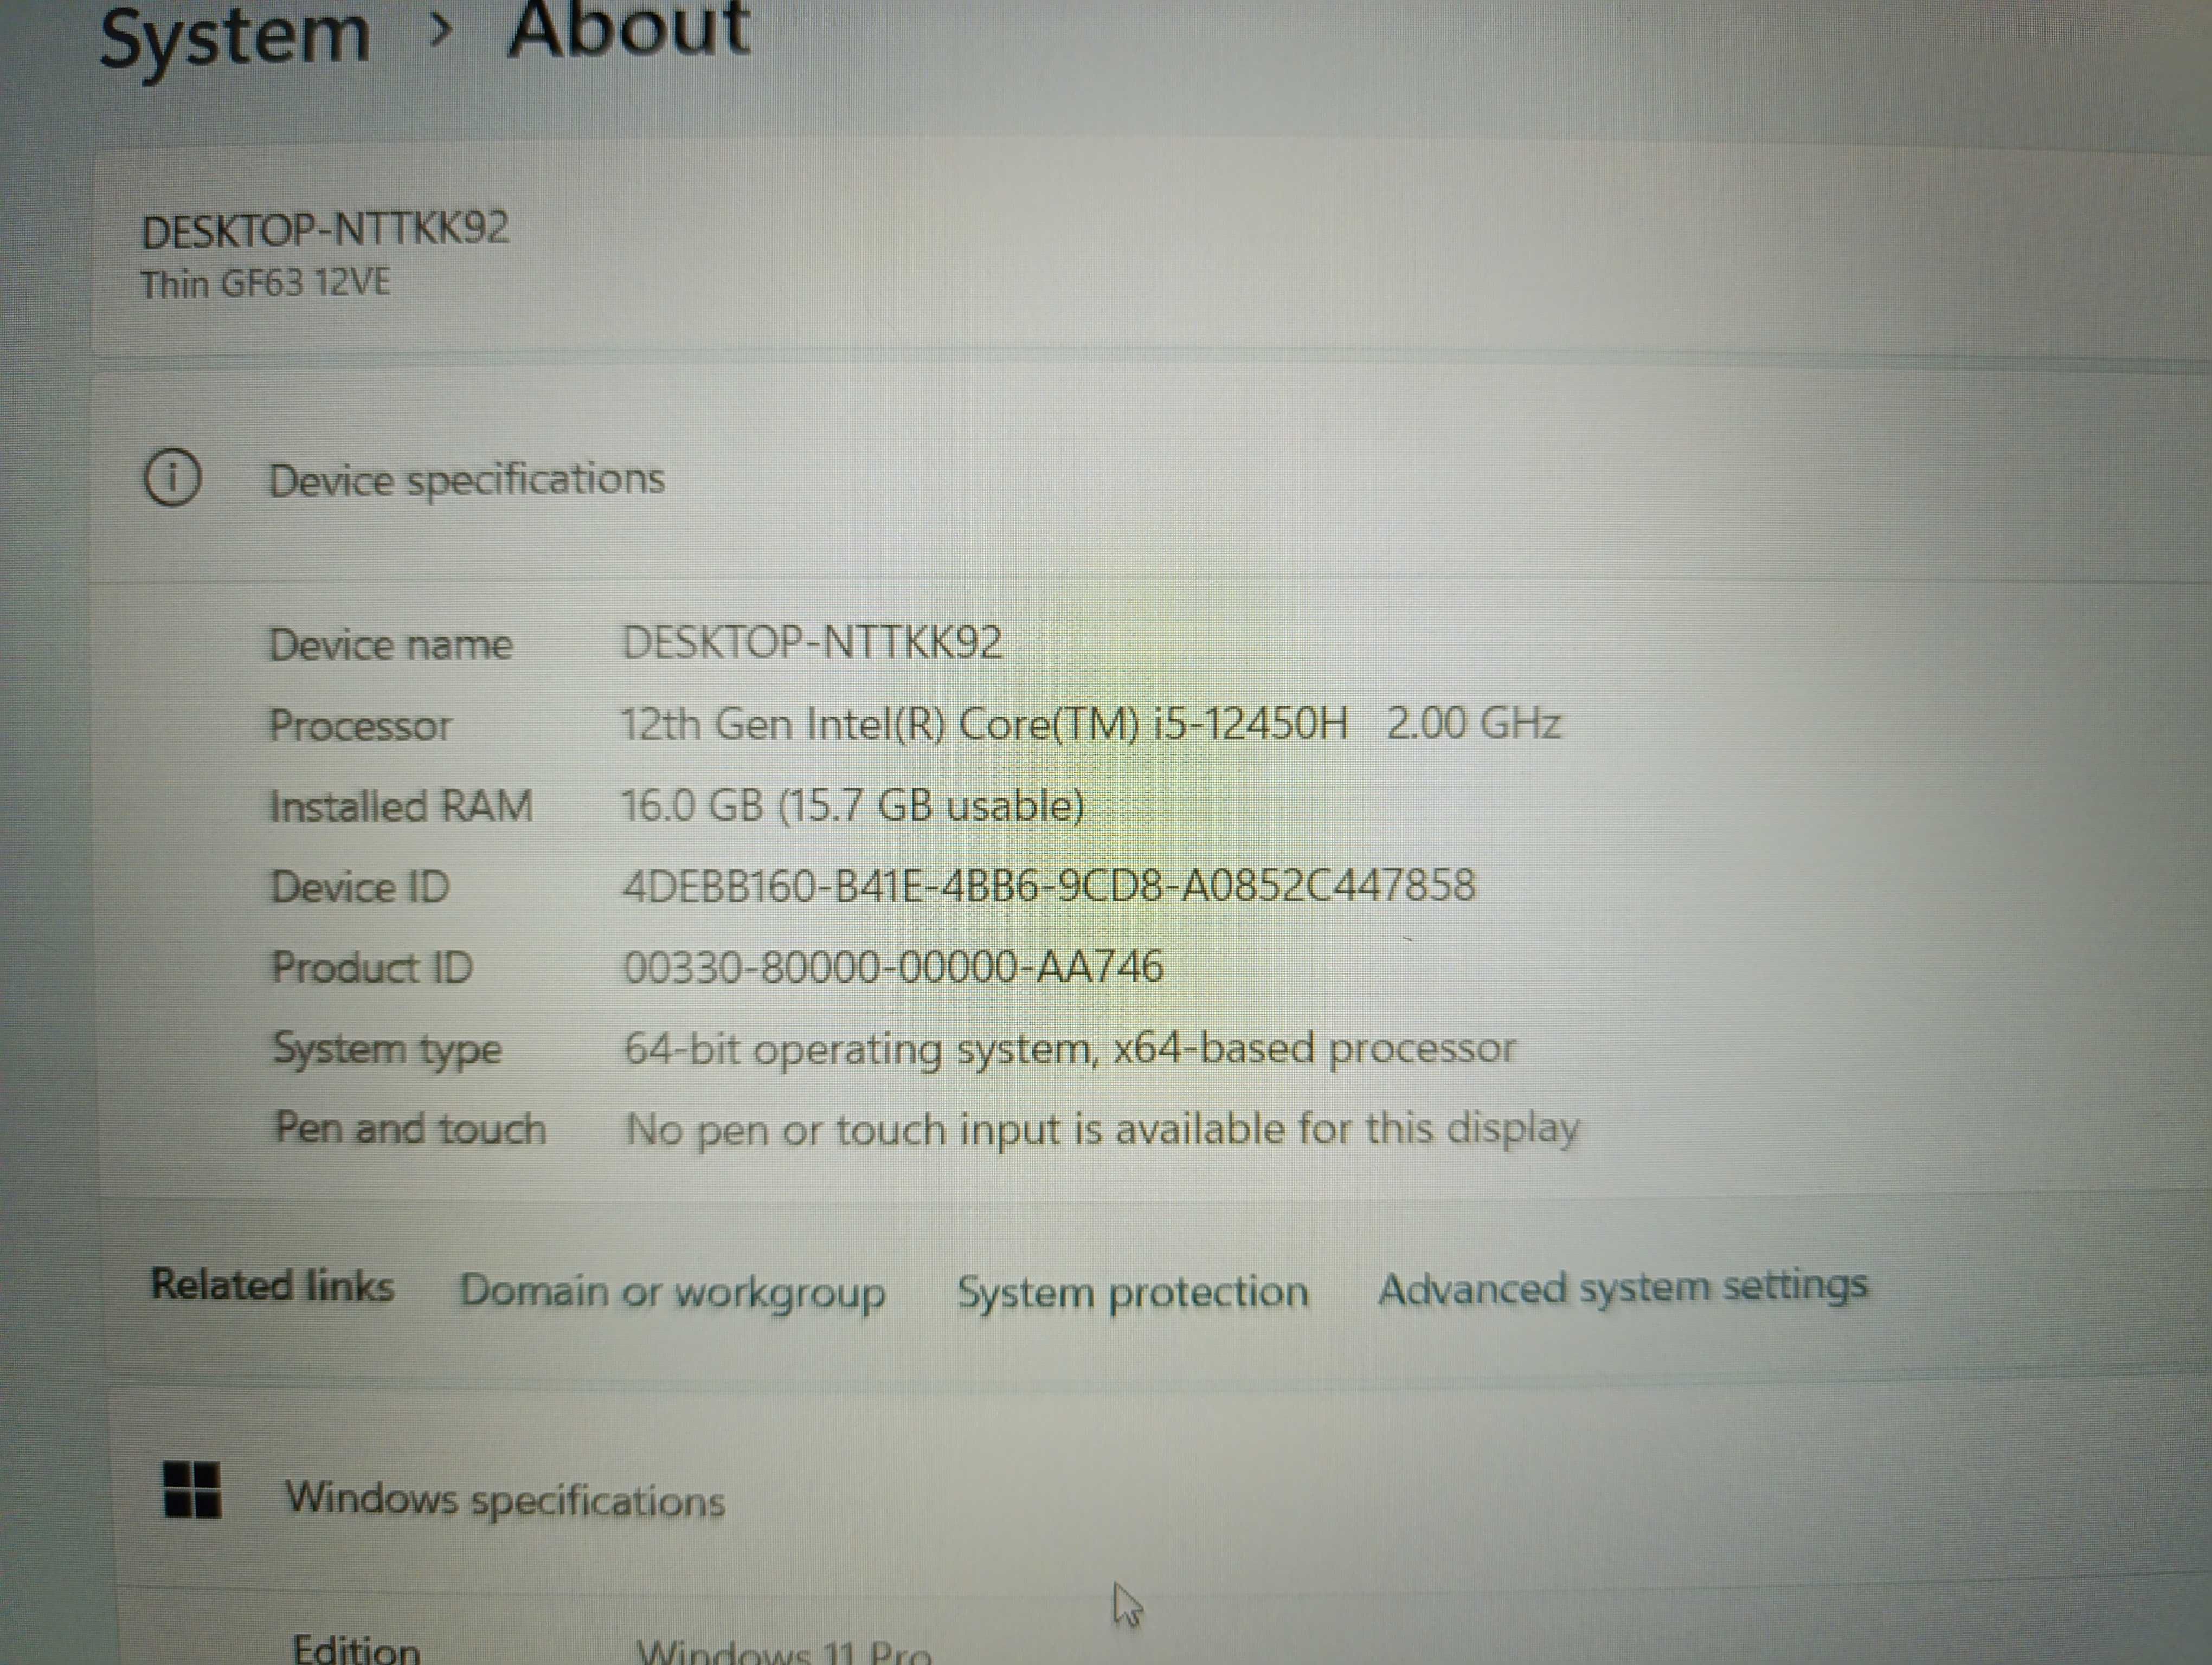Select 64-bit operating system value

tap(1070, 1049)
